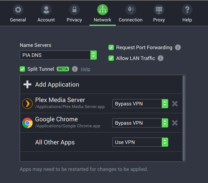Toggle Allow LAN Traffic checkbox
The image size is (208, 183).
tap(111, 58)
